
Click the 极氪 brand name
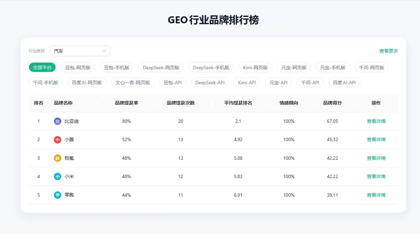click(69, 158)
